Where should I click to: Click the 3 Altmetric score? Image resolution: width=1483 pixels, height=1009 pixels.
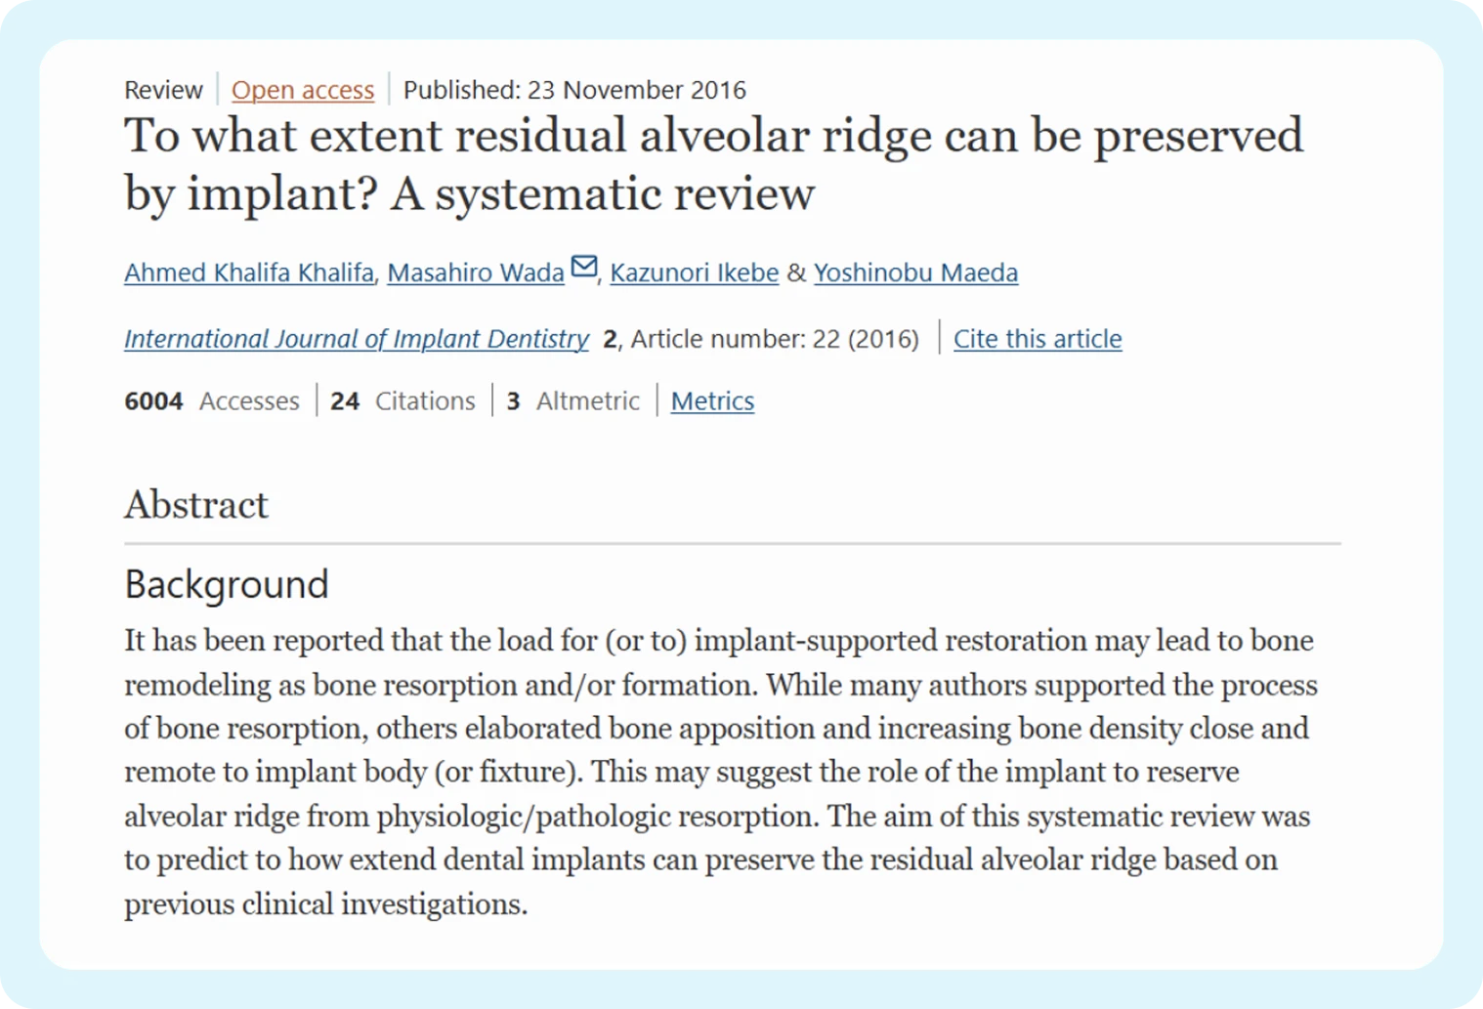coord(573,400)
